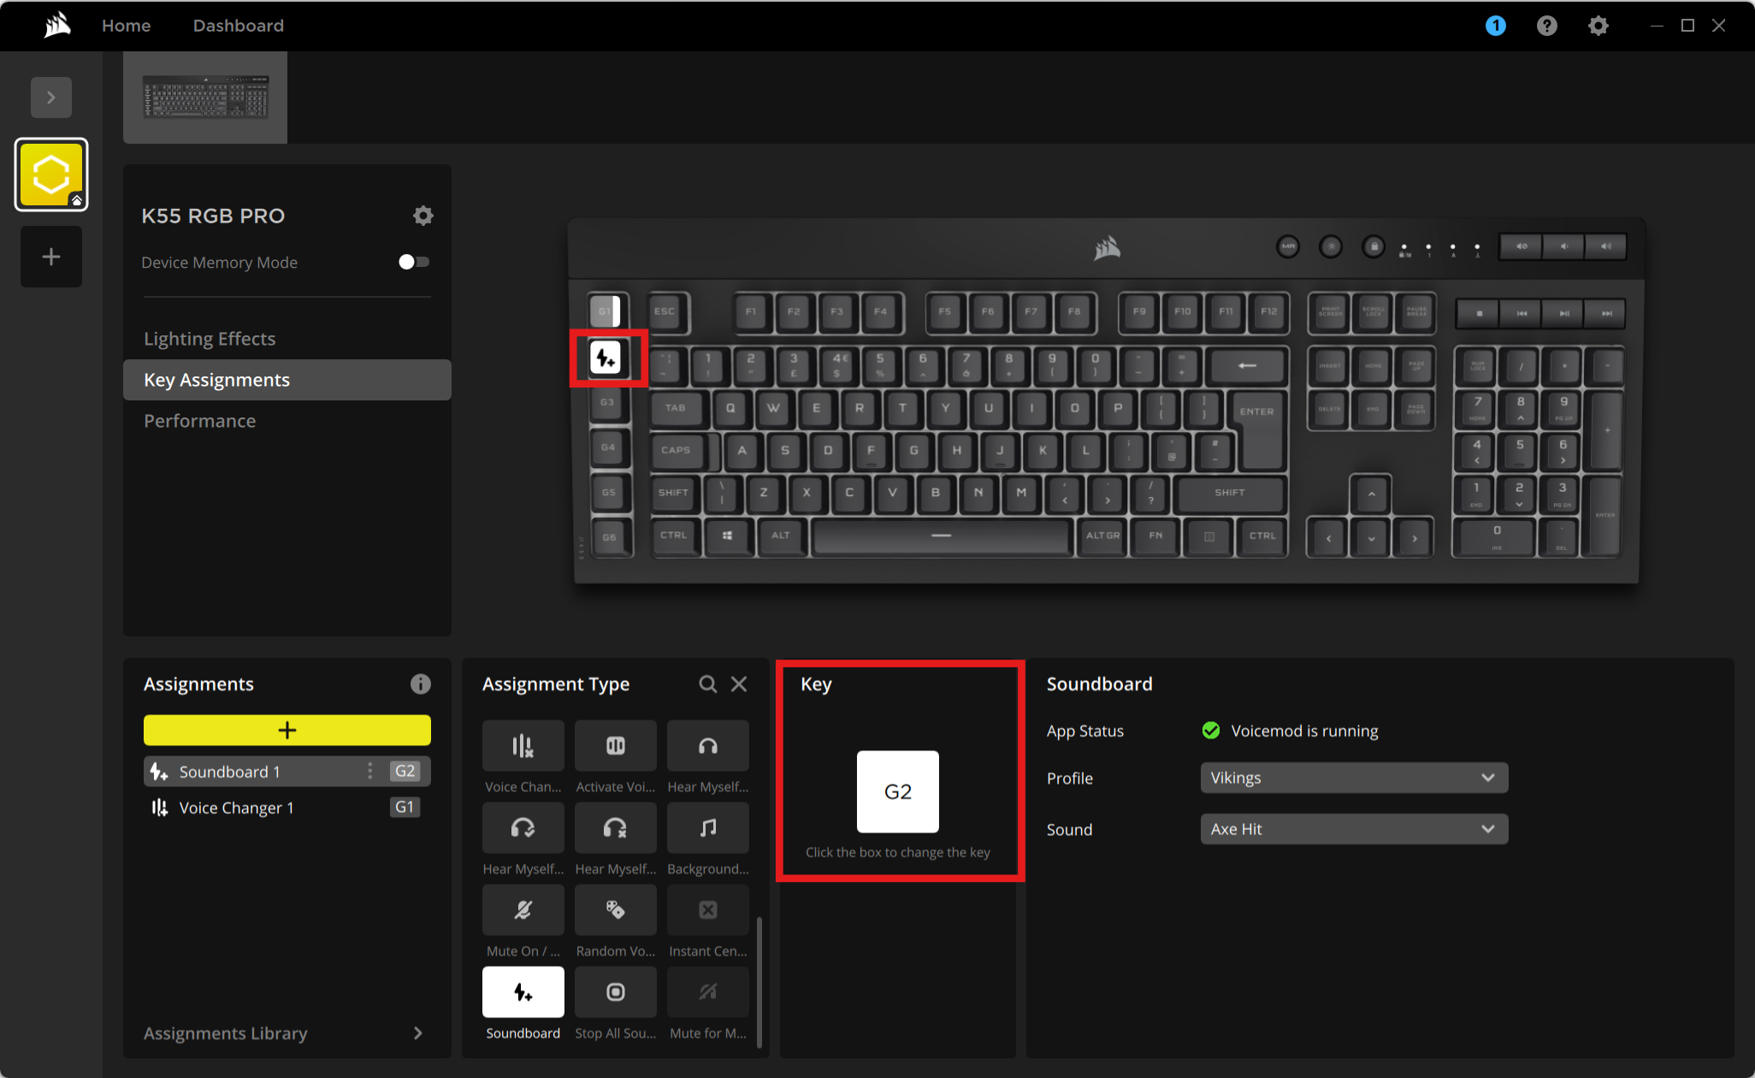
Task: Choose the Mute On/Off microphone icon
Action: click(x=523, y=910)
